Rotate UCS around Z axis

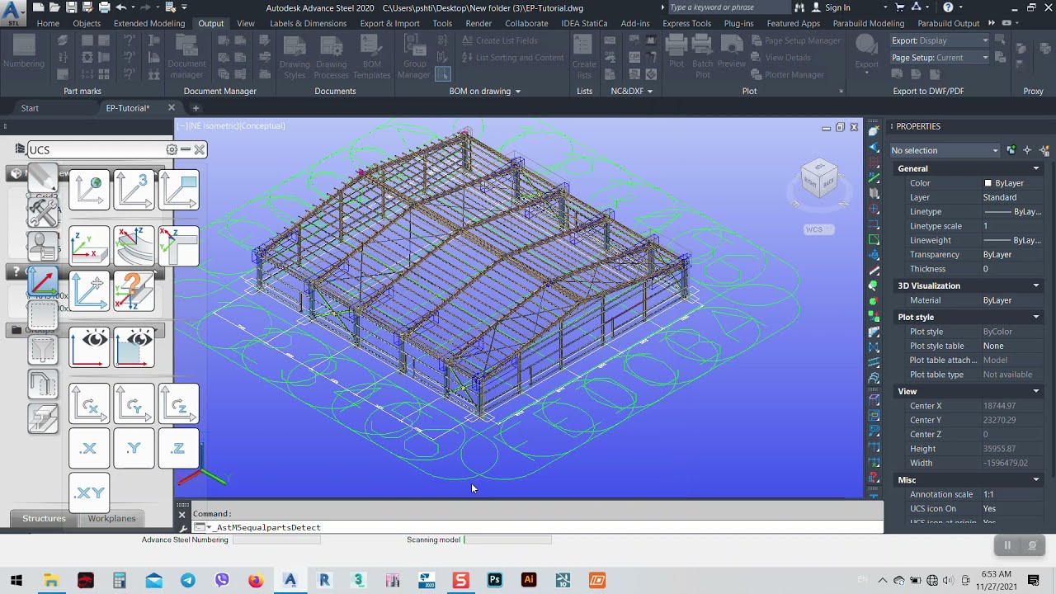click(x=178, y=404)
